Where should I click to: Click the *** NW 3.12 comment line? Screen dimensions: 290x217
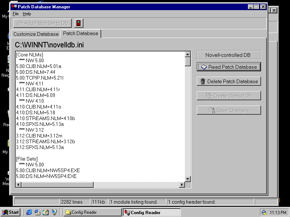tap(32, 130)
